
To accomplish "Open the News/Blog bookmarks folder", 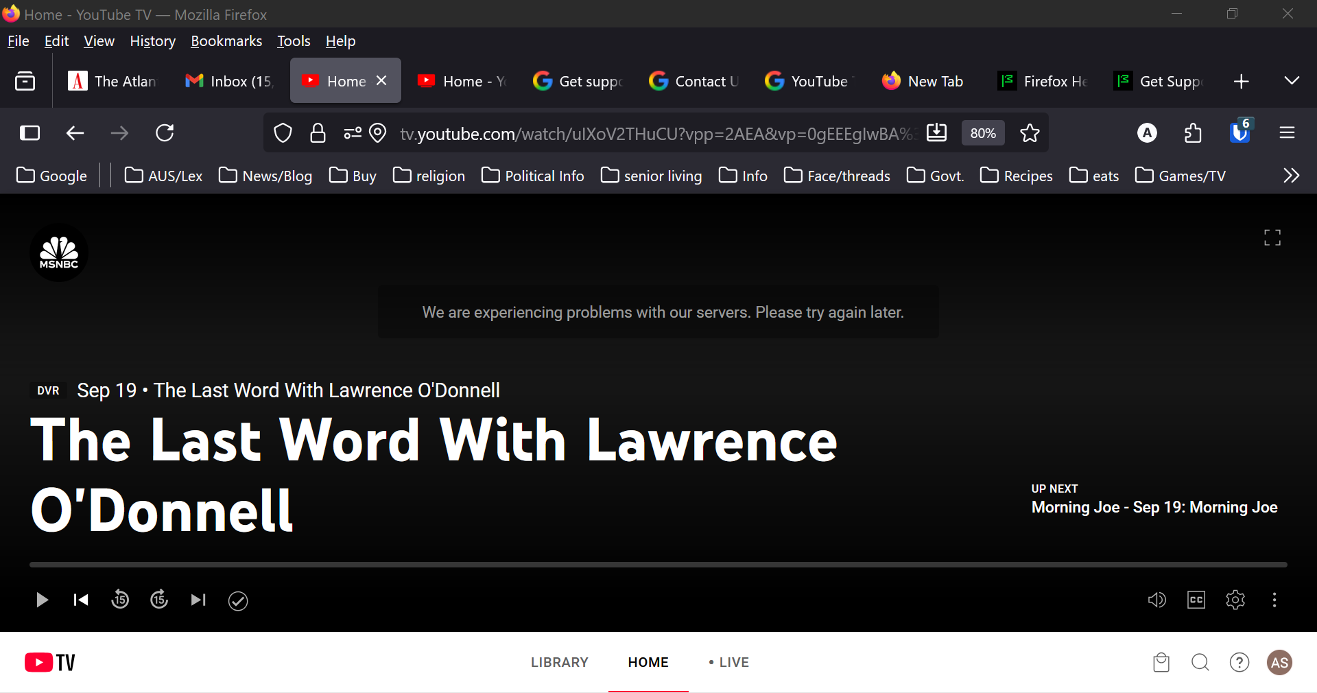I will coord(265,176).
